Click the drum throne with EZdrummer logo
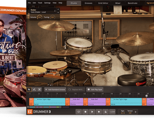This screenshot has height=123, width=154. pos(132,81)
